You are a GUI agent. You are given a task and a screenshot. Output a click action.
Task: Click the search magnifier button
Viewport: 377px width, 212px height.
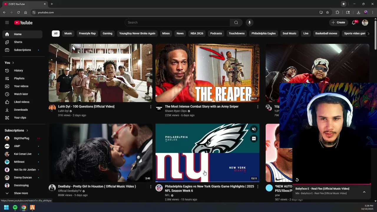click(x=236, y=22)
